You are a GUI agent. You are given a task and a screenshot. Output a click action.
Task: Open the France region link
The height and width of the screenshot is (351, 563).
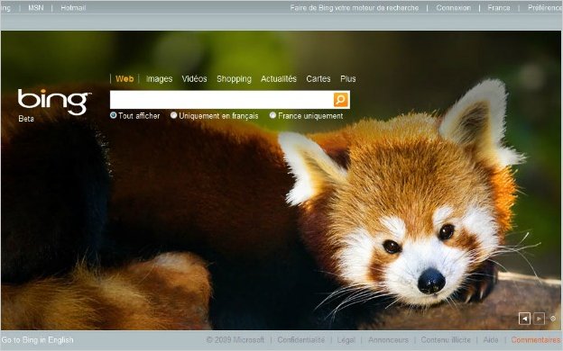(499, 7)
